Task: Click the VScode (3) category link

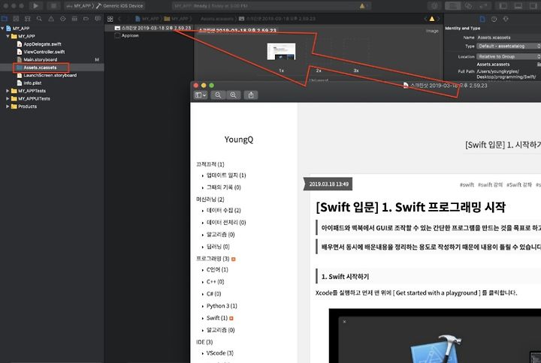Action: tap(219, 353)
